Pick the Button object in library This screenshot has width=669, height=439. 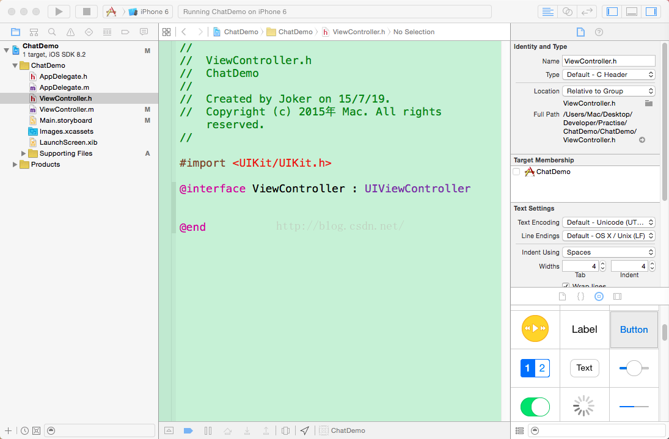click(634, 330)
